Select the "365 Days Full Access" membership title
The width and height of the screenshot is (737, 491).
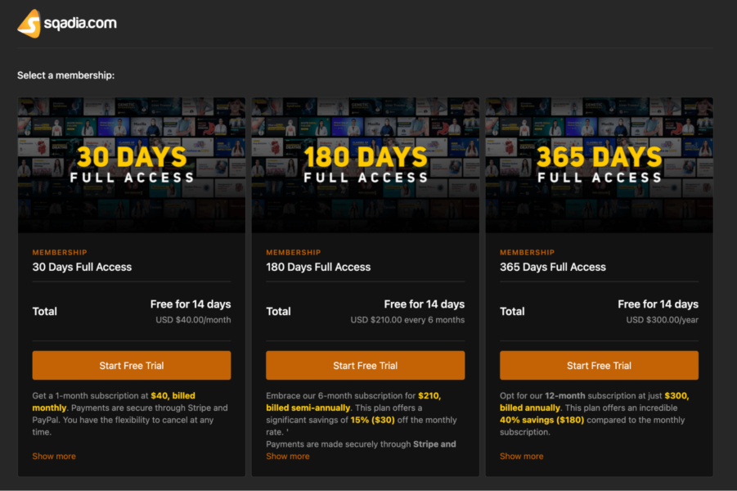(553, 267)
